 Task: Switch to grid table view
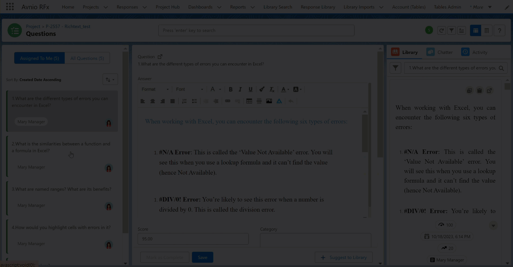coord(487,30)
